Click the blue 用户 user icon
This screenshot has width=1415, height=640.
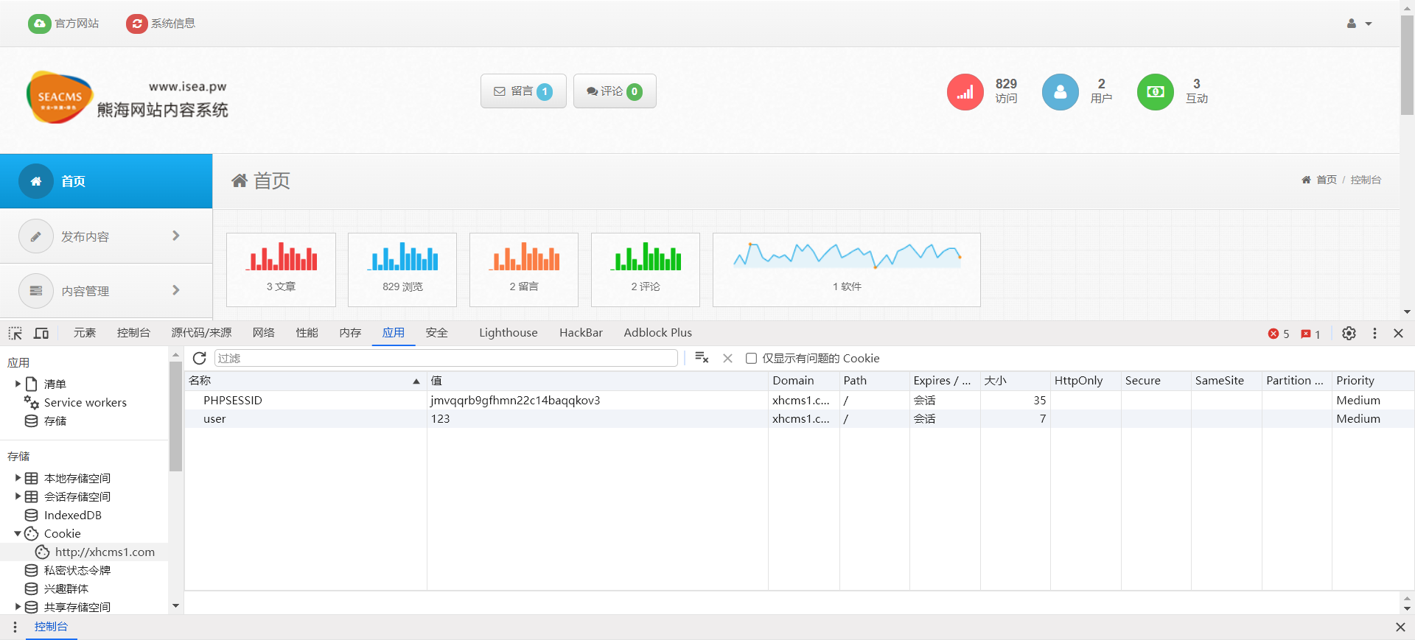click(x=1061, y=92)
